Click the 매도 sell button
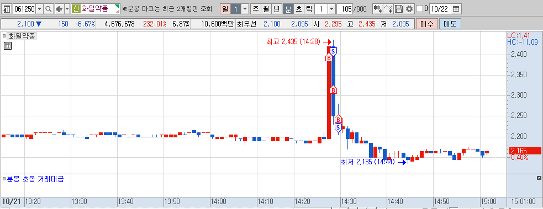Viewport: 543px width, 209px height. coord(450,24)
